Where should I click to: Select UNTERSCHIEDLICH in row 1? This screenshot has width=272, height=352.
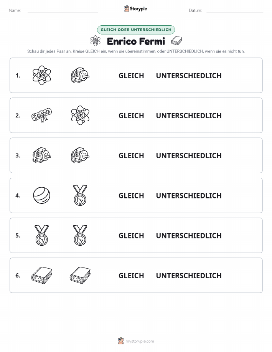click(189, 76)
